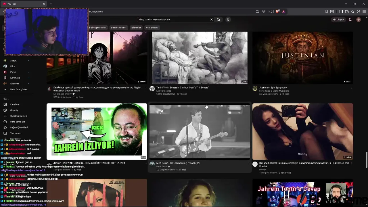Click the page vertical scrollbar thumb
368x207 pixels.
(366, 160)
